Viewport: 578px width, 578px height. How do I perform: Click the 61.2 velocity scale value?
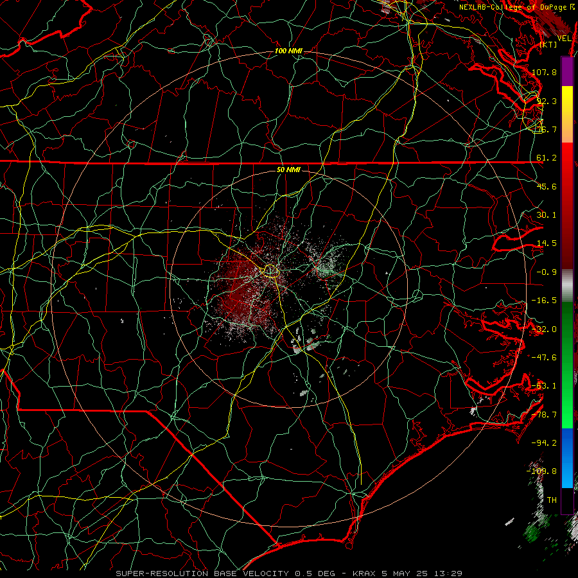(x=547, y=158)
